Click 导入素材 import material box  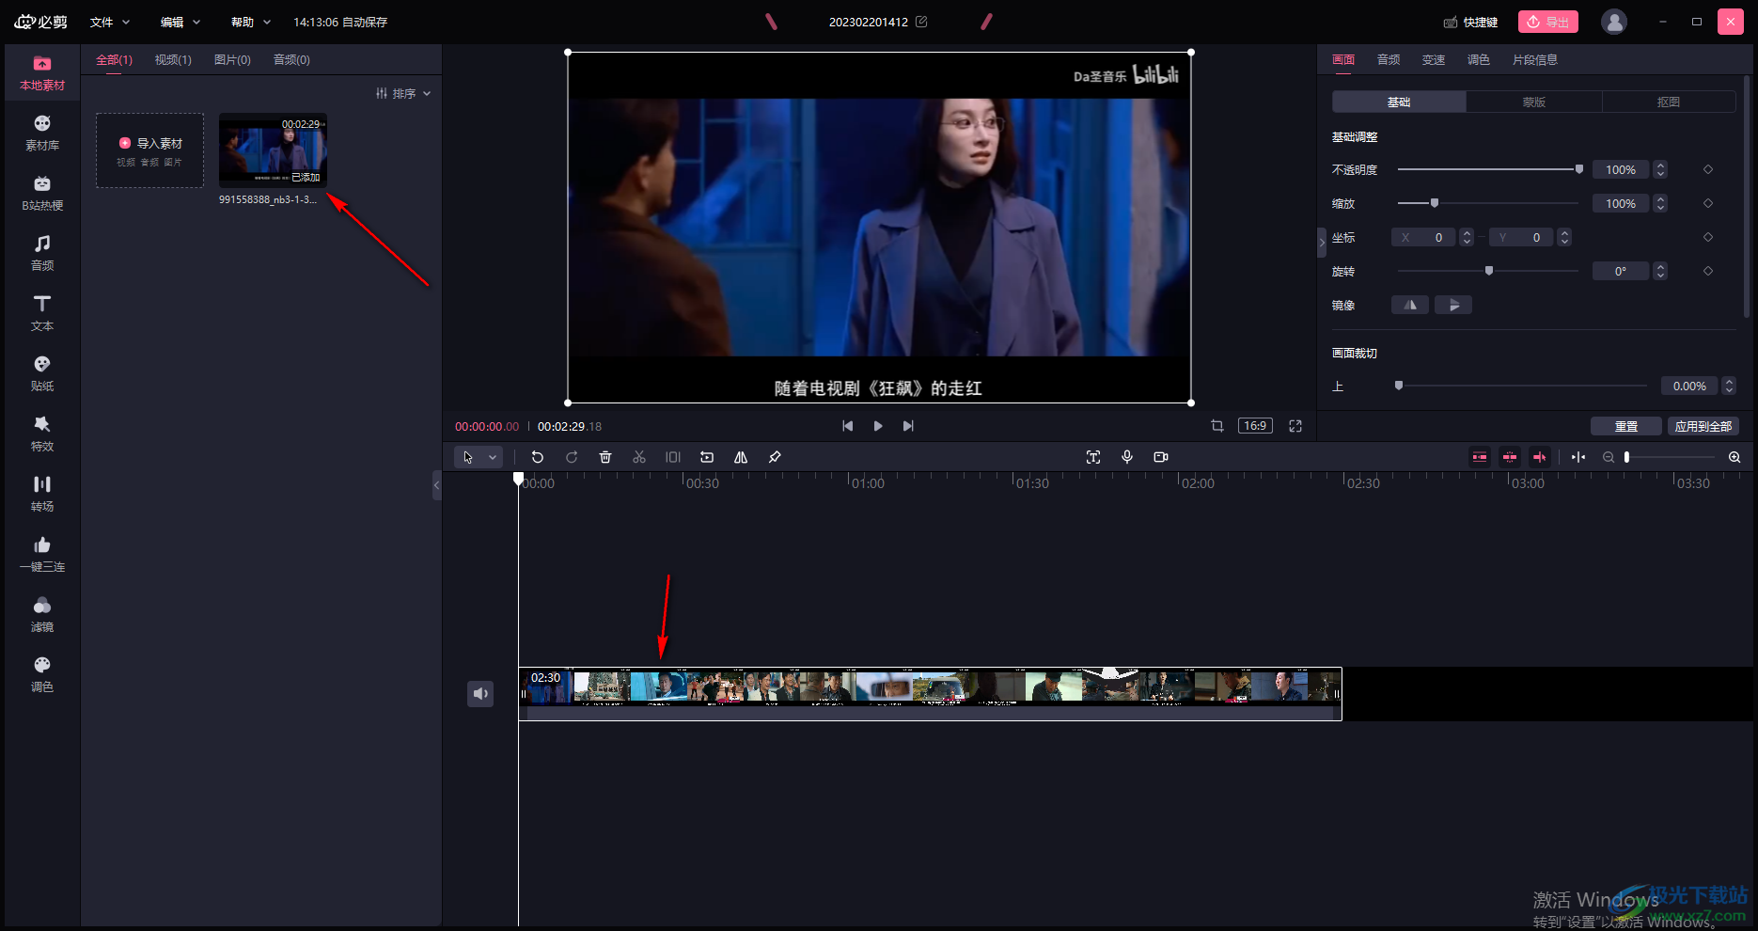pos(149,150)
